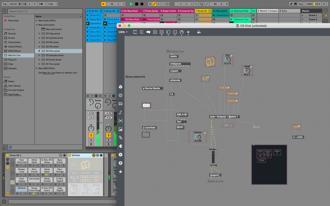Toggle Draw Mode pencil icon
The width and height of the screenshot is (330, 206).
click(291, 4)
